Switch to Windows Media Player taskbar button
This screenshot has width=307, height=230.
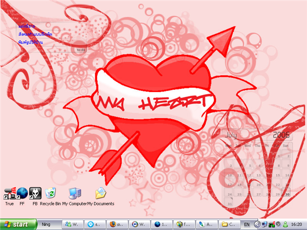pos(139,224)
